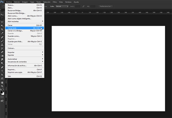Expand the Exportar submenu
The image size is (172, 118).
tap(25, 55)
